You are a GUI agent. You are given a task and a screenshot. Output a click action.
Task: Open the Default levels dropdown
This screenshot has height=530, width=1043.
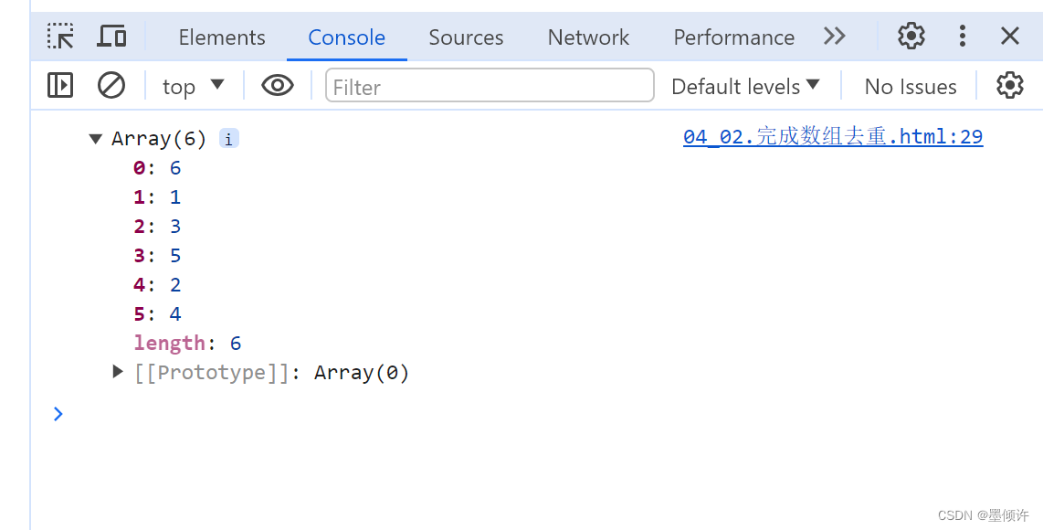click(745, 85)
